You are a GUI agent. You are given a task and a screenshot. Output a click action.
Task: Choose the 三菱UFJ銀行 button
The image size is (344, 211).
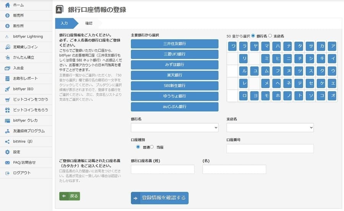(x=175, y=54)
